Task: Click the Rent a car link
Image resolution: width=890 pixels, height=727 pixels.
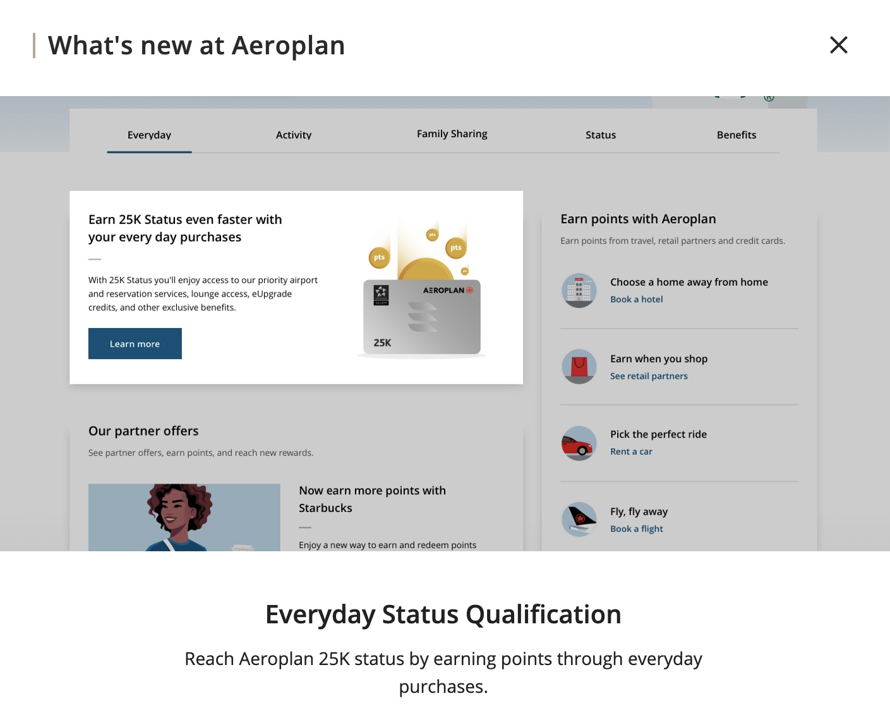Action: [x=631, y=452]
